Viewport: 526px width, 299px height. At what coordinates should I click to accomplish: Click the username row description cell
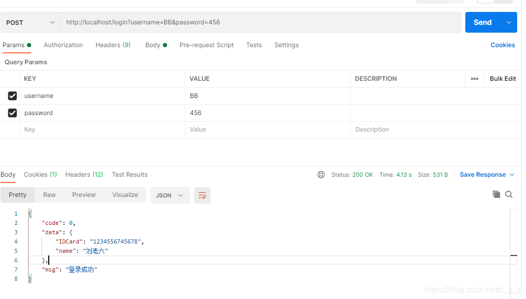(x=435, y=96)
